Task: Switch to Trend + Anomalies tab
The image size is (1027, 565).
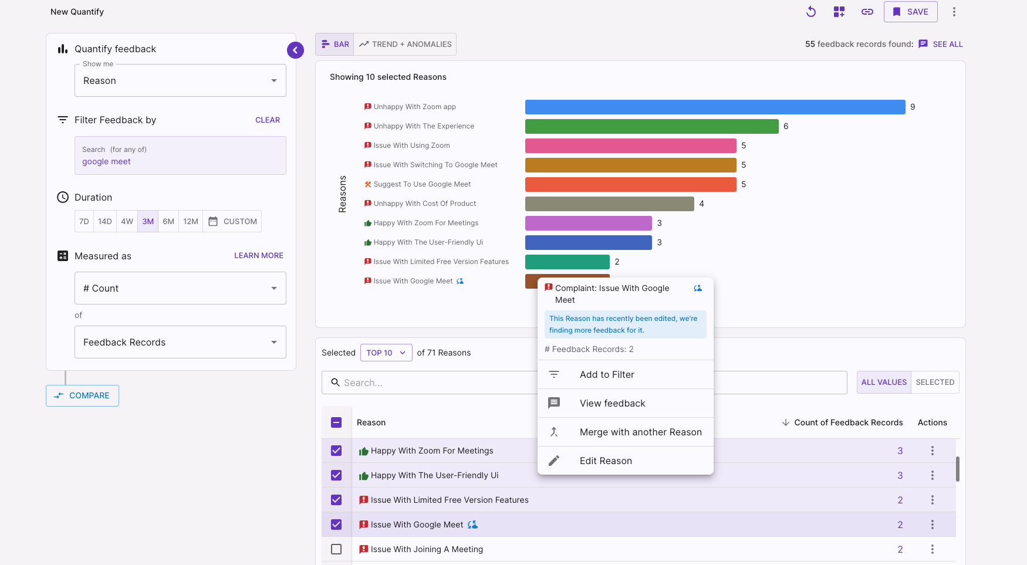Action: tap(406, 44)
